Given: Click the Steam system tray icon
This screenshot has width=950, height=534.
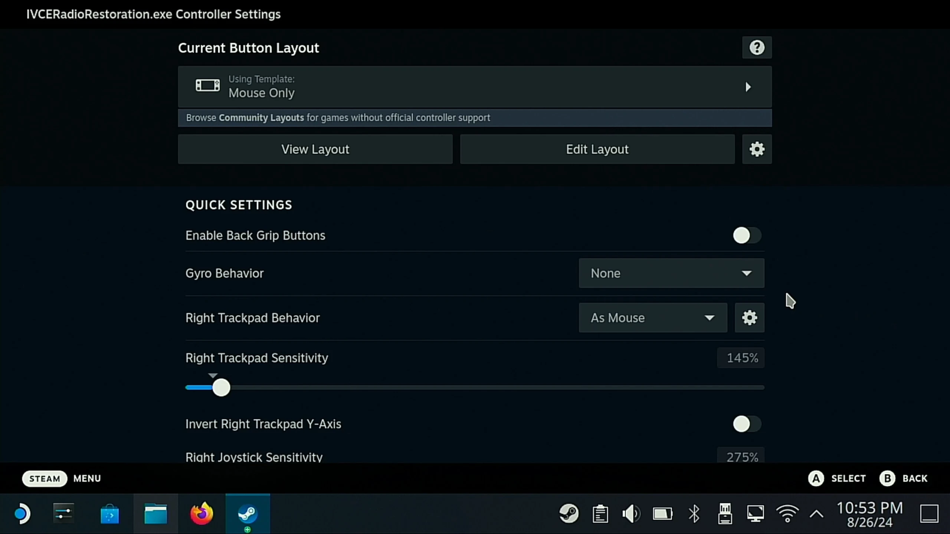Looking at the screenshot, I should 569,514.
